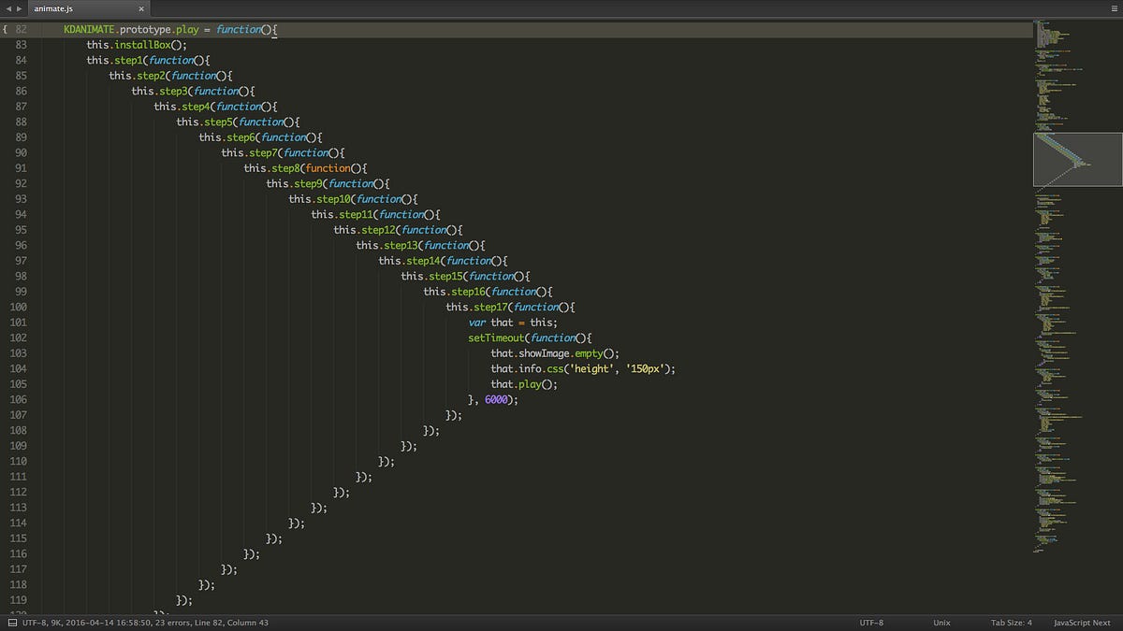The height and width of the screenshot is (631, 1123).
Task: Open the JavaScript Next syntax selector
Action: 1082,622
